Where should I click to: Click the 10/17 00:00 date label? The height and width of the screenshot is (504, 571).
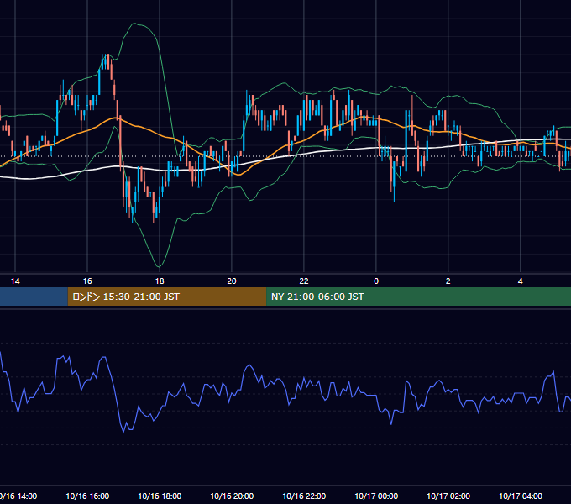376,496
